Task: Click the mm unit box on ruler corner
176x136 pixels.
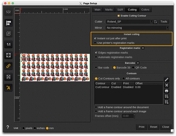Action: 17,11
